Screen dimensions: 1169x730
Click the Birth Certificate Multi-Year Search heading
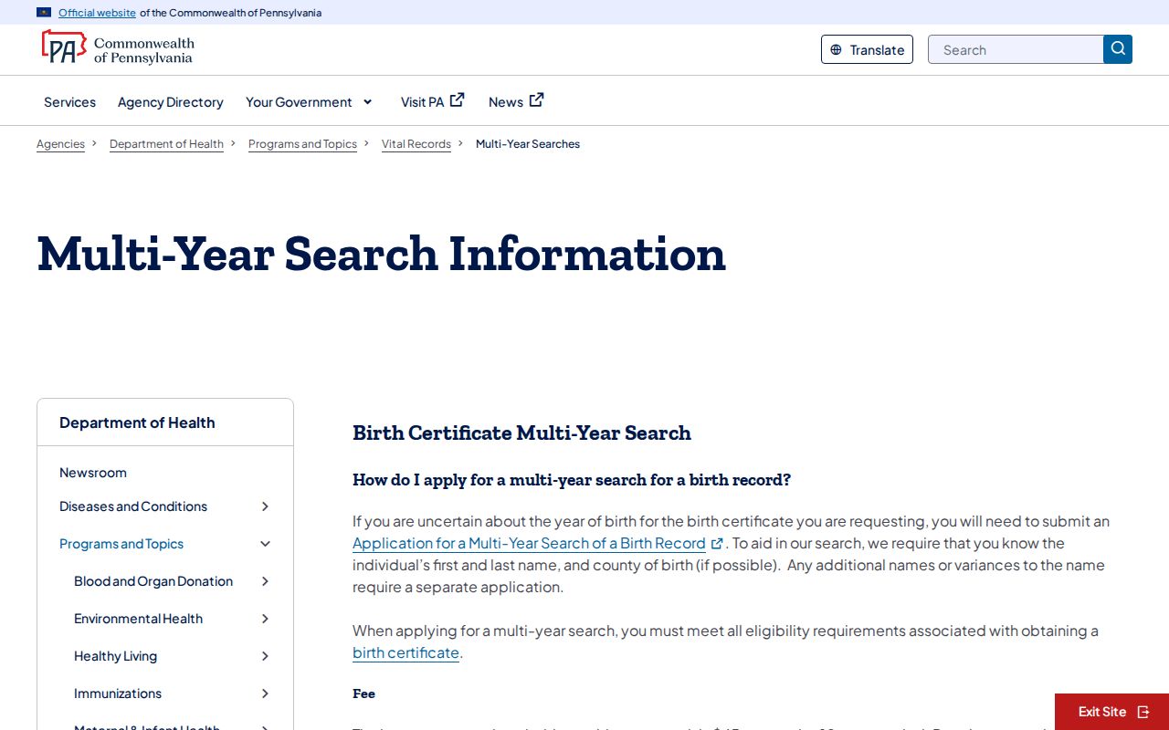coord(521,433)
